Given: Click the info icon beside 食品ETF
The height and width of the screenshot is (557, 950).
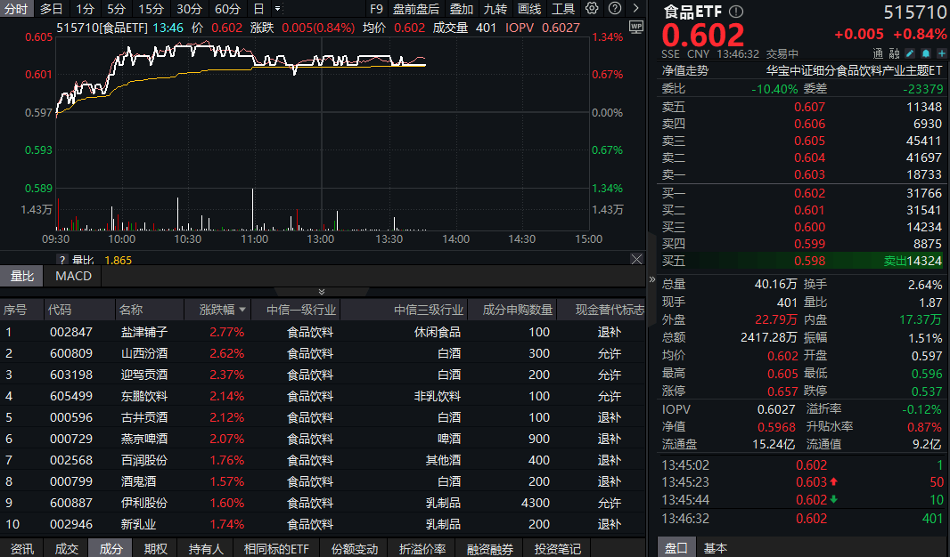Looking at the screenshot, I should [735, 12].
